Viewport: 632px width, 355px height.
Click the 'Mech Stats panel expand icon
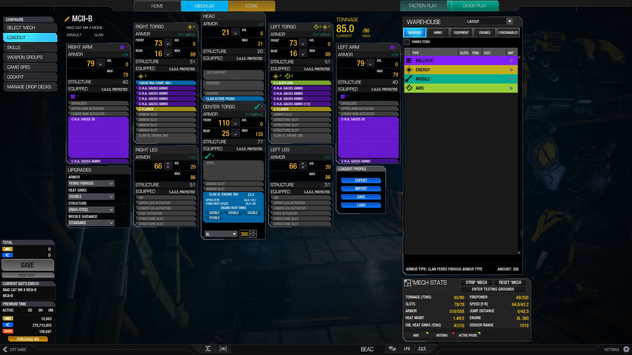click(408, 283)
